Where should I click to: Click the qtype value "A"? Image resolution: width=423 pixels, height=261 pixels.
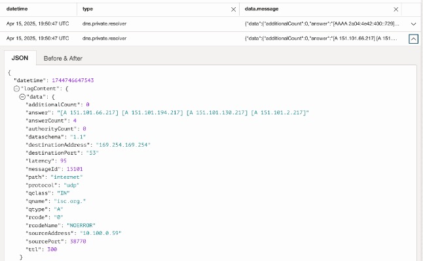coord(58,209)
